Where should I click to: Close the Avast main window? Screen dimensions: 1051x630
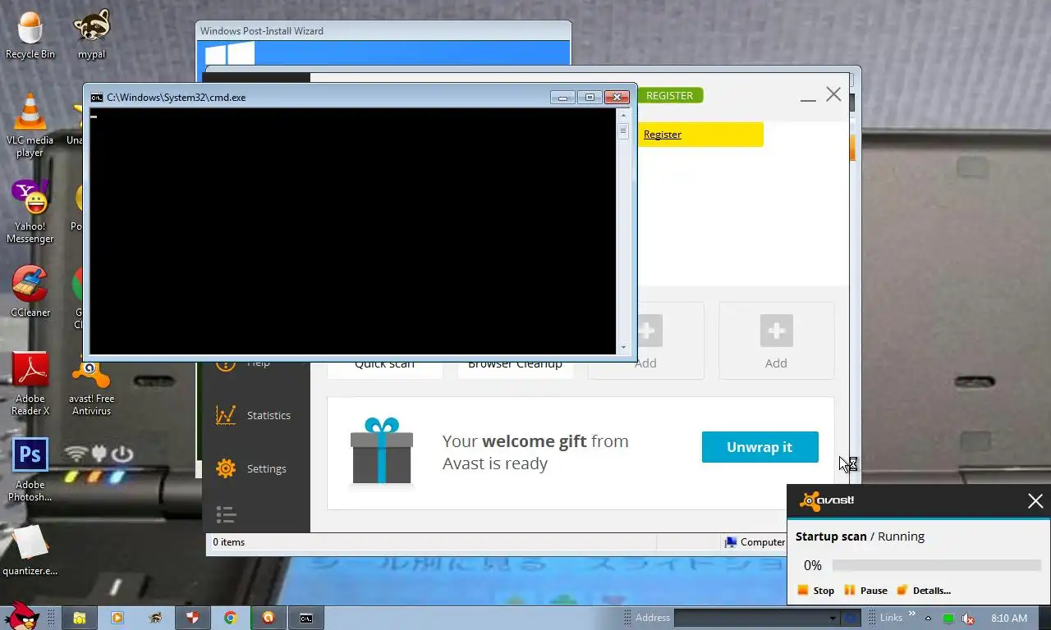click(833, 94)
